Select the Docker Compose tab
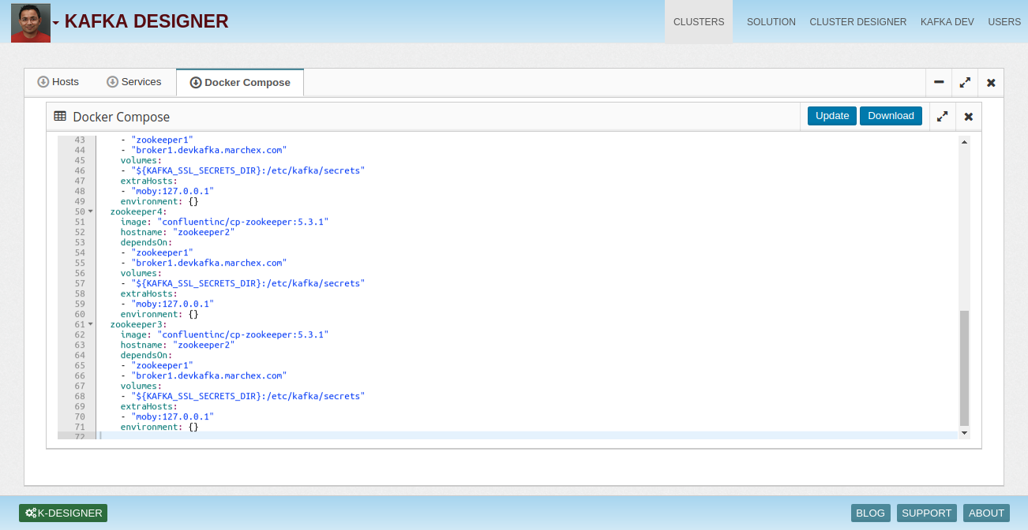Viewport: 1028px width, 530px height. pos(240,82)
